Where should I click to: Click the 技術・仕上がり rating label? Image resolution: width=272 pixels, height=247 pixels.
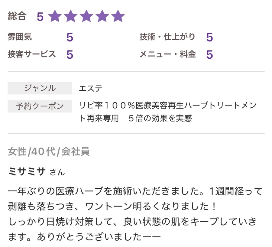tap(167, 37)
